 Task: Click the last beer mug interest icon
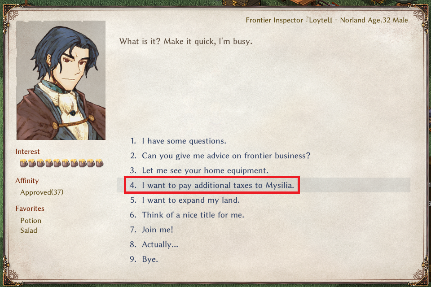100,163
